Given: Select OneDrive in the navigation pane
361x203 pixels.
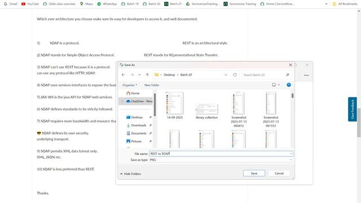Looking at the screenshot, I should 139,101.
